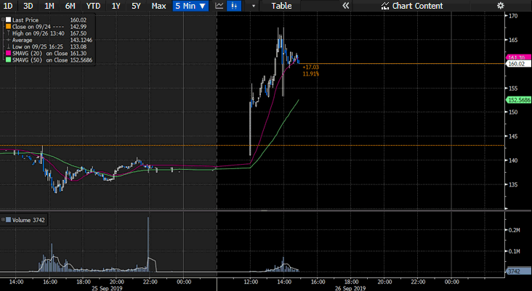532x291 pixels.
Task: Select the 3D time range
Action: pos(28,6)
